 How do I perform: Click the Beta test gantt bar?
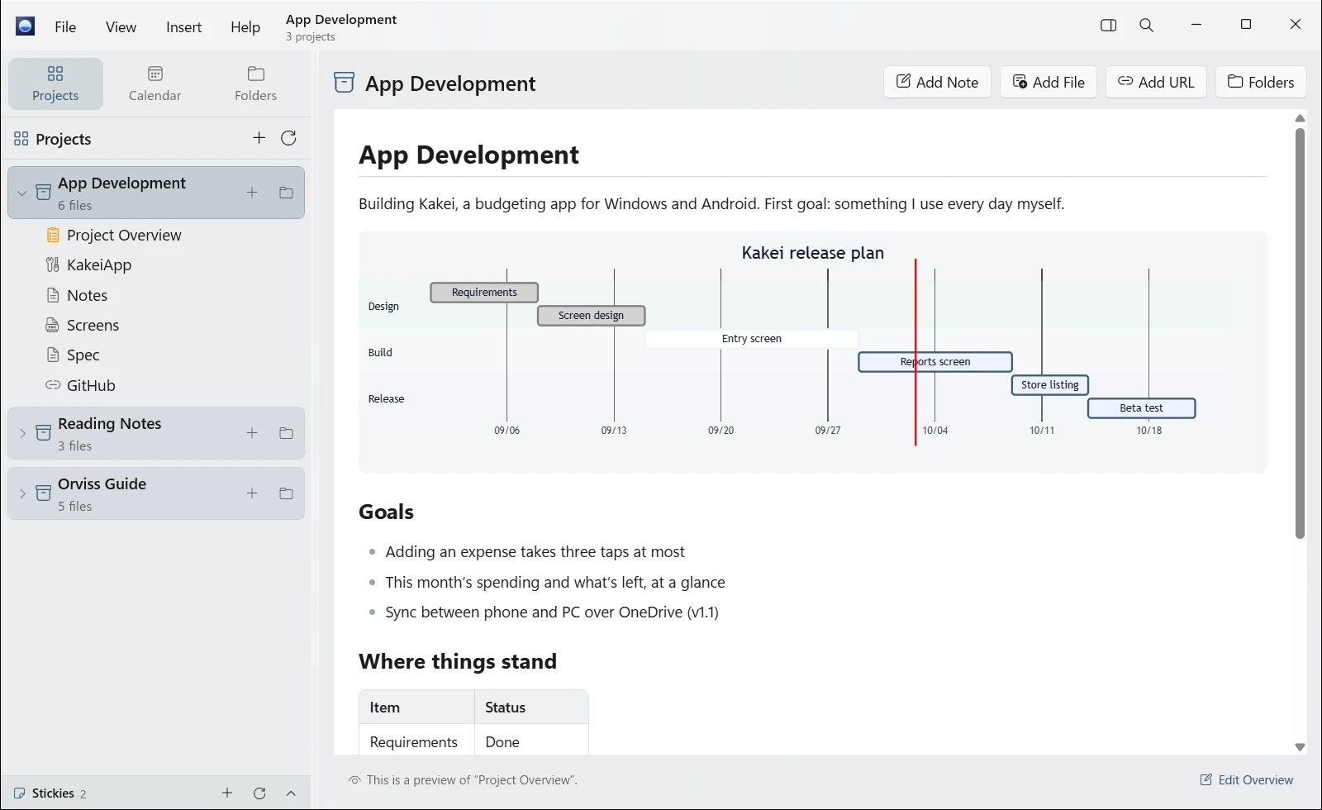coord(1141,408)
